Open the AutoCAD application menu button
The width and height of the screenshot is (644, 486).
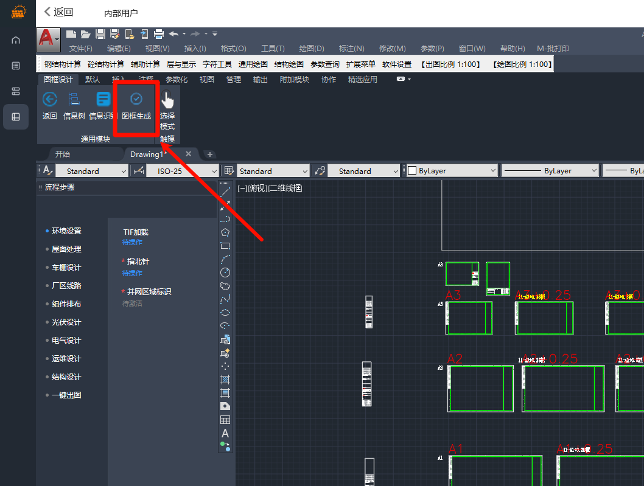tap(48, 38)
